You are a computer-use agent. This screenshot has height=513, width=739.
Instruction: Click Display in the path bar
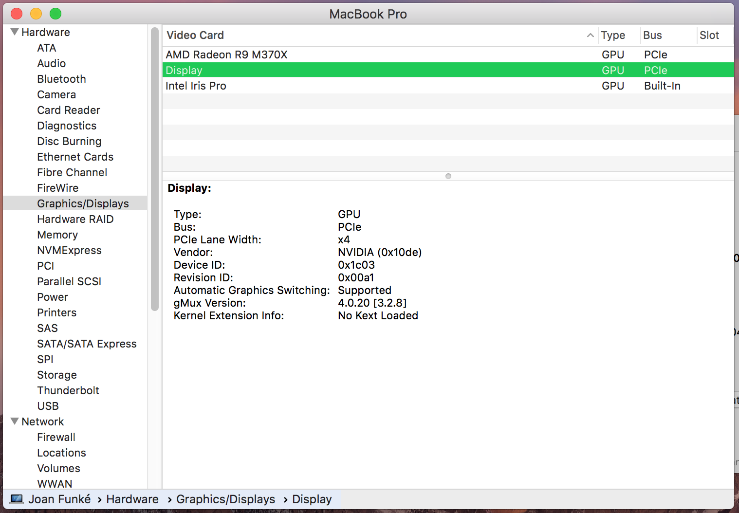pos(312,499)
